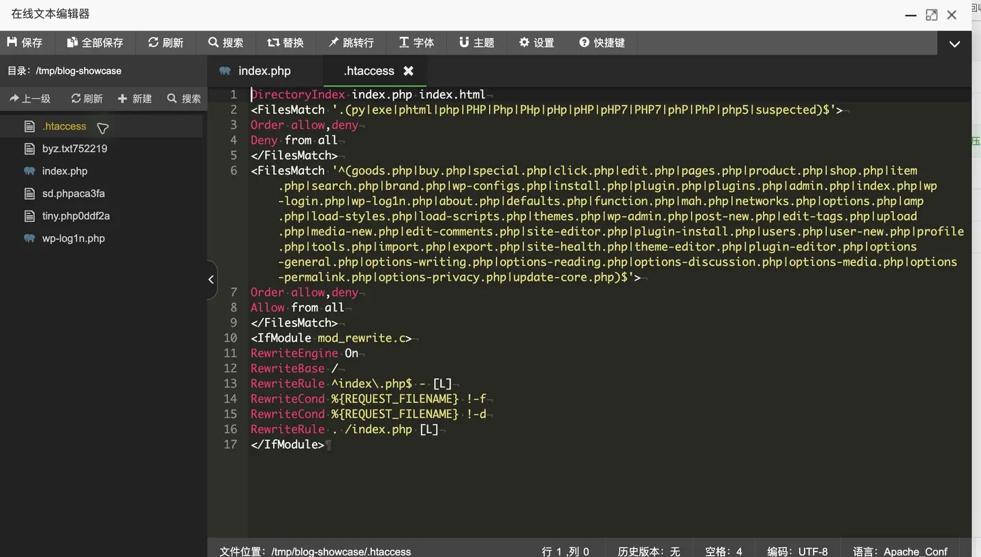981x557 pixels.
Task: Change 编码: UTF-8 encoding setting
Action: pos(797,552)
